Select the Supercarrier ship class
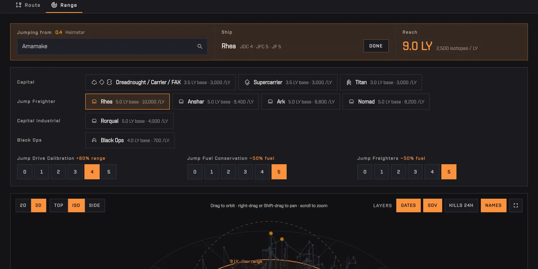Viewport: 538px width, 269px height. (288, 82)
